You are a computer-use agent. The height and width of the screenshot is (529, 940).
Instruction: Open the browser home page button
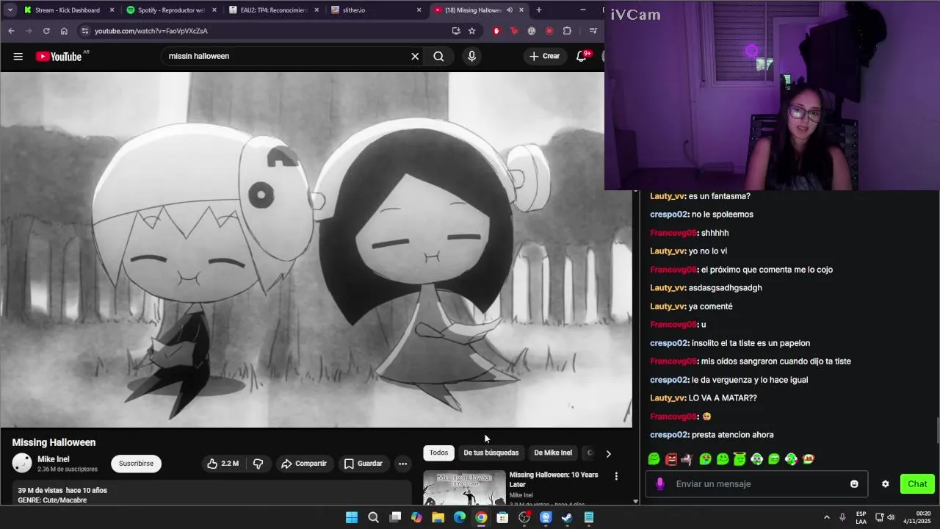tap(64, 31)
